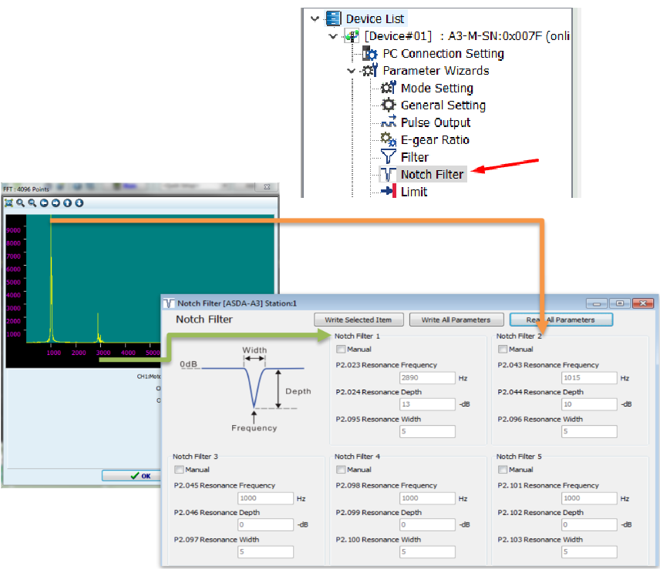Open PC Connection Setting in device tree
The height and width of the screenshot is (569, 660).
coord(443,54)
